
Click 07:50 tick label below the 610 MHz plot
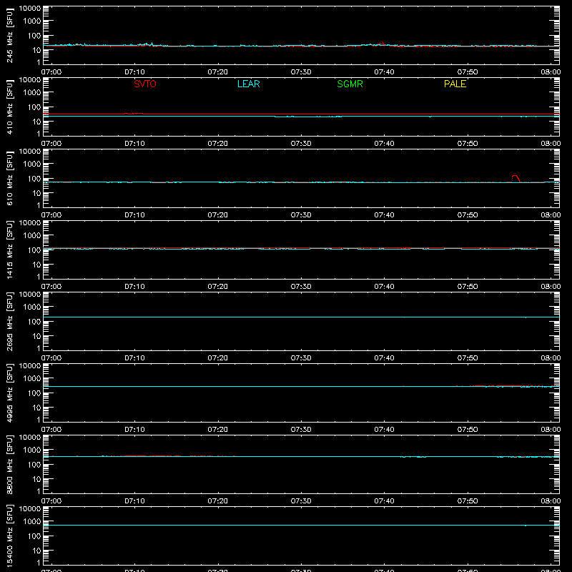click(x=468, y=215)
